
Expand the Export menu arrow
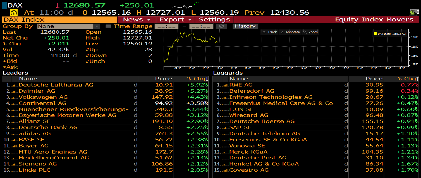[x=190, y=20]
